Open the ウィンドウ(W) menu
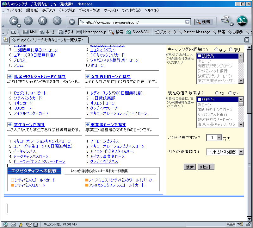253x228 pixels. [x=131, y=10]
